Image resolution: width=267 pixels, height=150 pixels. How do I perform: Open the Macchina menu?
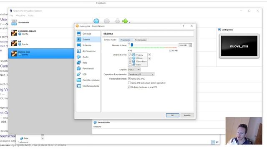click(x=20, y=15)
